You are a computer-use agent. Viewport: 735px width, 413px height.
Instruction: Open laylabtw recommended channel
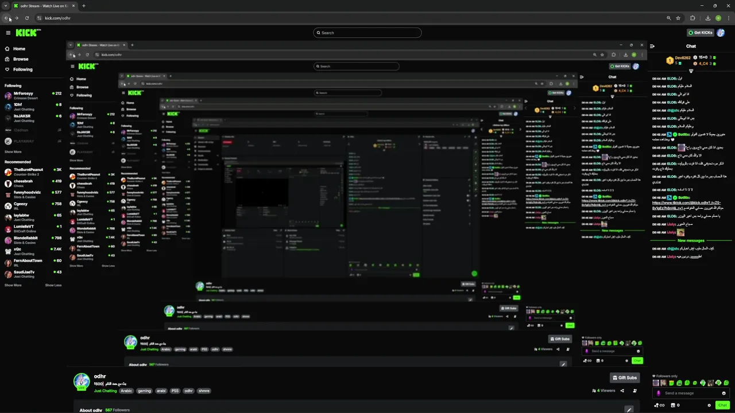point(33,217)
